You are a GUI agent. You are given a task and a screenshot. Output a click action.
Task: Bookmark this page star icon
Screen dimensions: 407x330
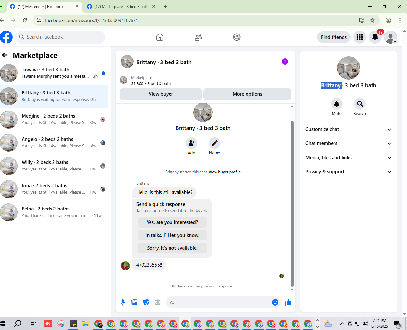click(x=372, y=20)
